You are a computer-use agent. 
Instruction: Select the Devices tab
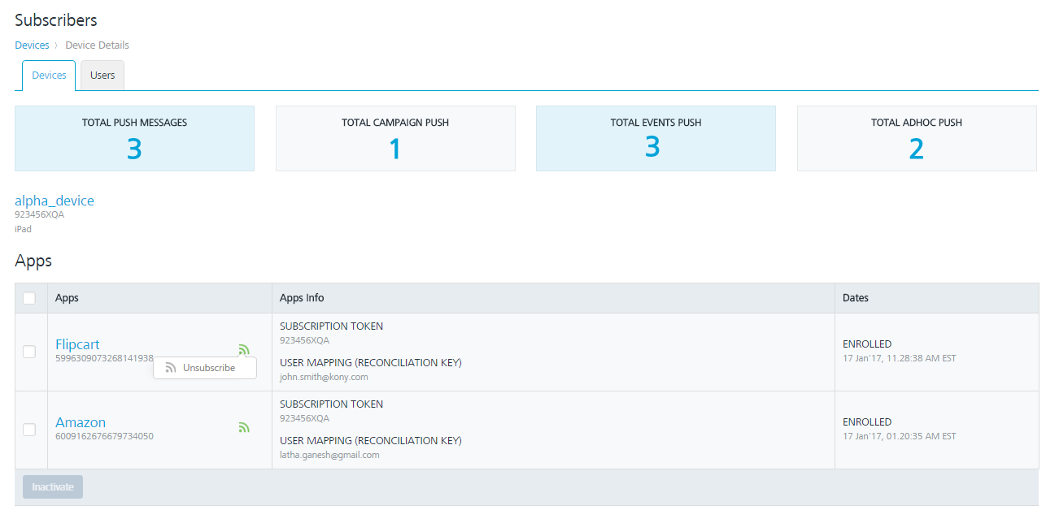49,76
